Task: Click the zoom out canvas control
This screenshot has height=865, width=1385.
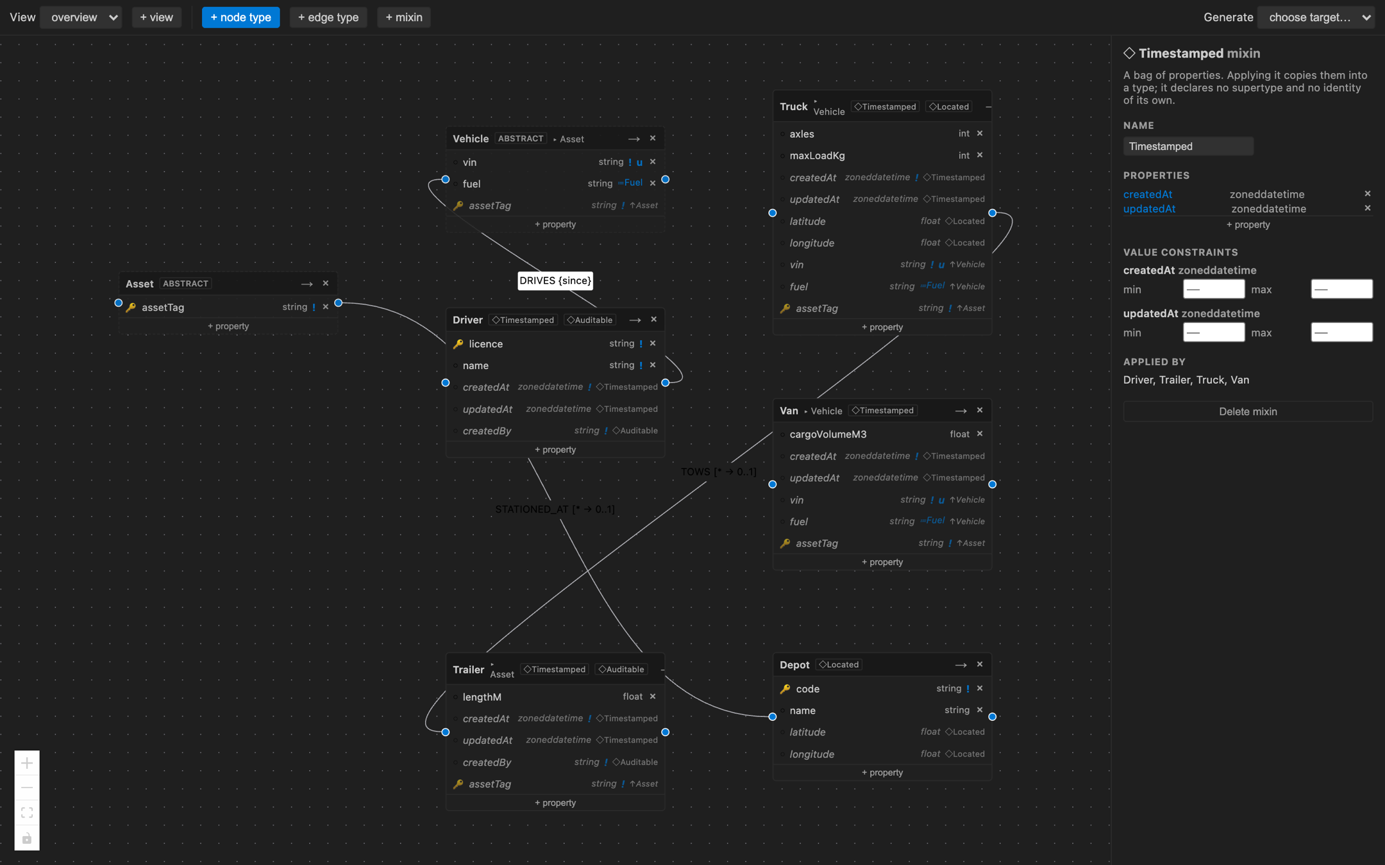Action: 27,787
